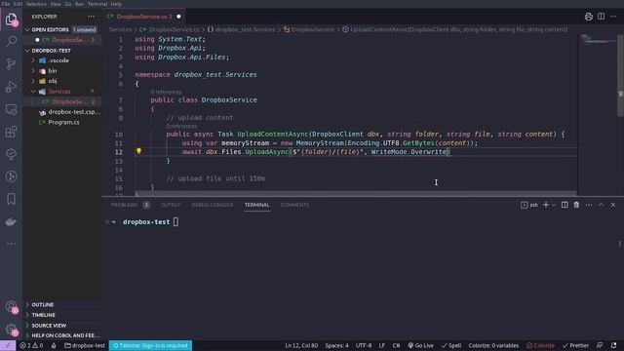Switch to the Debug Console tab

(213, 205)
